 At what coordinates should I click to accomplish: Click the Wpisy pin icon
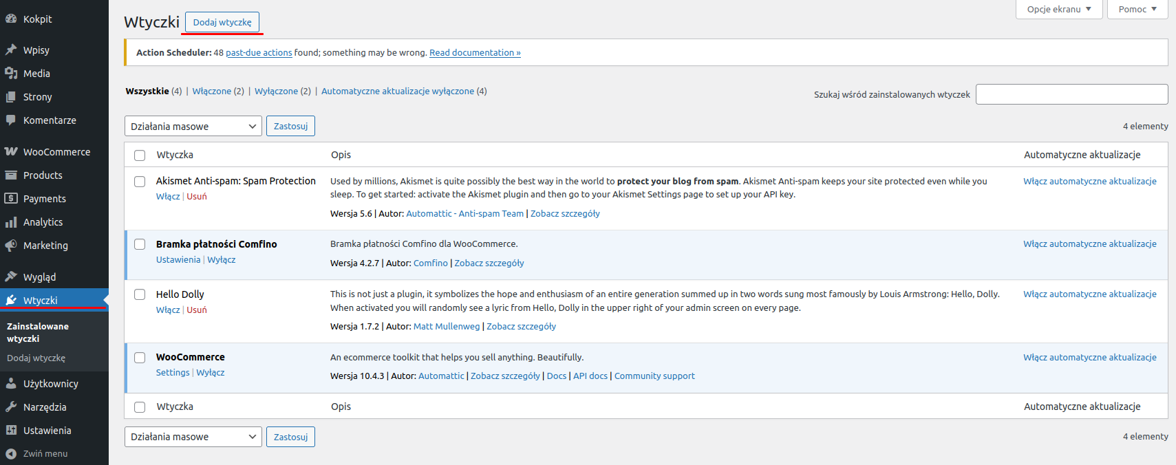tap(11, 50)
